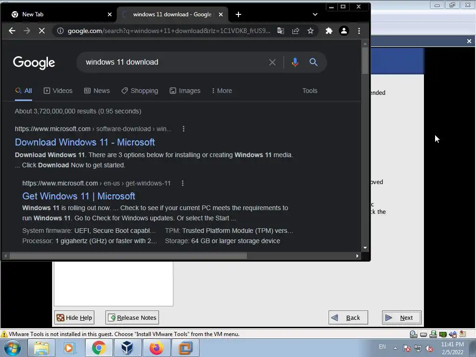The image size is (476, 357).
Task: Open the muted volume tray icon
Action: pos(429,348)
